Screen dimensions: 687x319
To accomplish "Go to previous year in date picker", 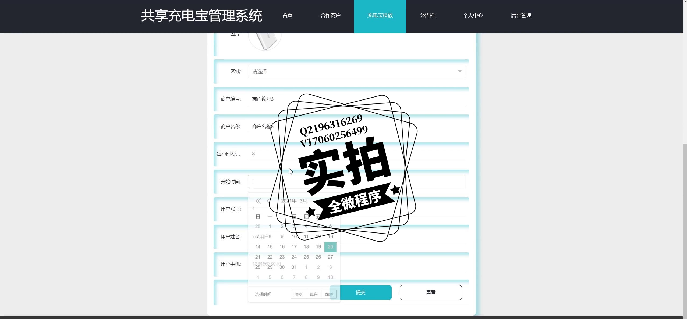I will click(258, 201).
